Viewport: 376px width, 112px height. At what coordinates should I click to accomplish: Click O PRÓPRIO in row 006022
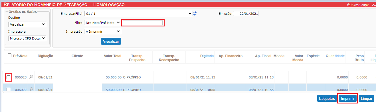(x=132, y=90)
